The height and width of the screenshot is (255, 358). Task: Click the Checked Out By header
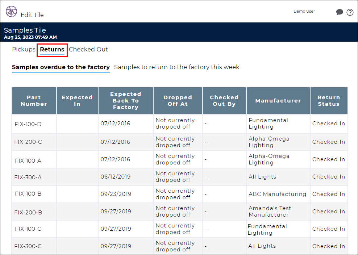[x=224, y=101]
